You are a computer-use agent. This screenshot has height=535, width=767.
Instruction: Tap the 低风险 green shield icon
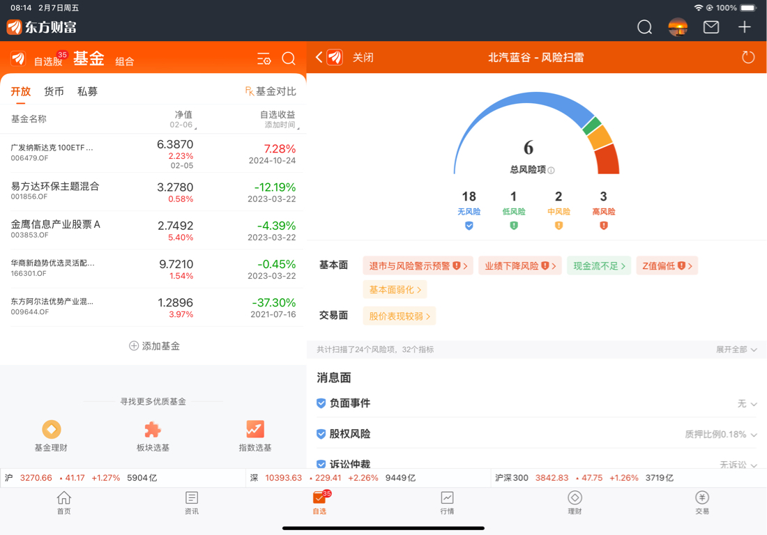pyautogui.click(x=514, y=225)
